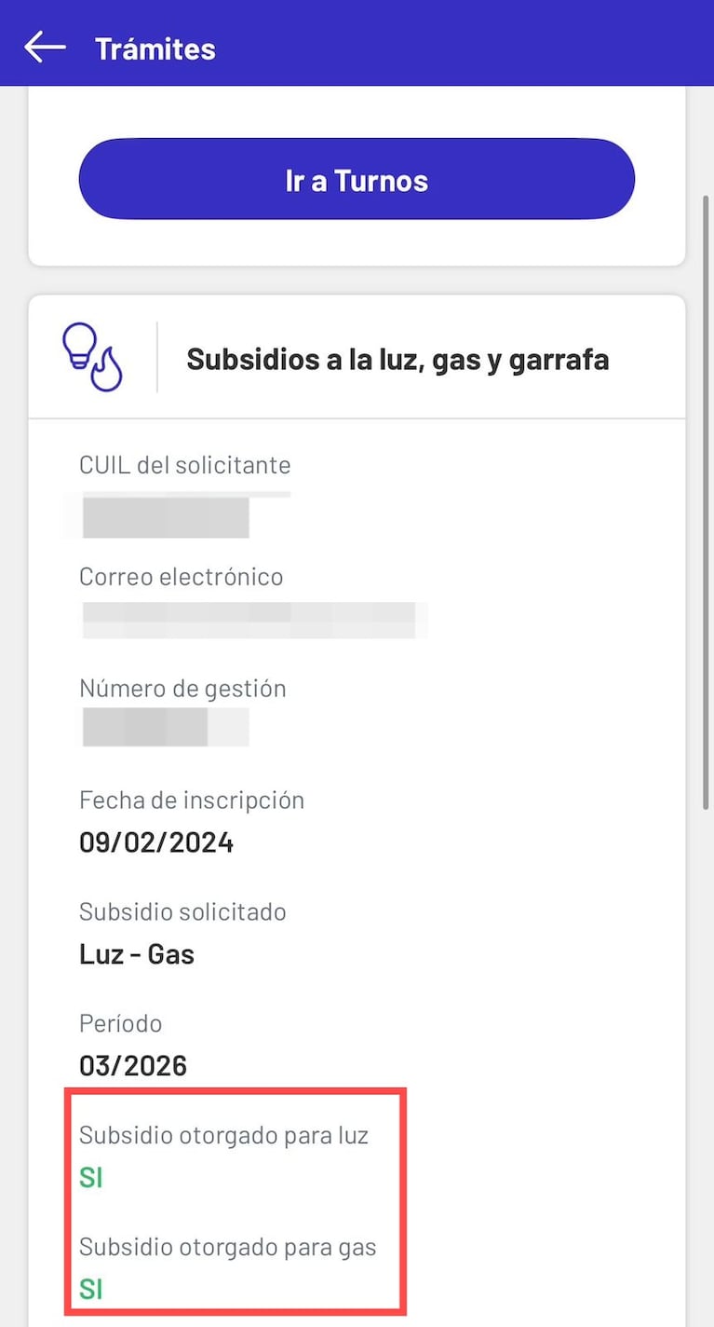The image size is (714, 1327).
Task: Expand the Período 03/2026 entry
Action: tap(133, 1065)
